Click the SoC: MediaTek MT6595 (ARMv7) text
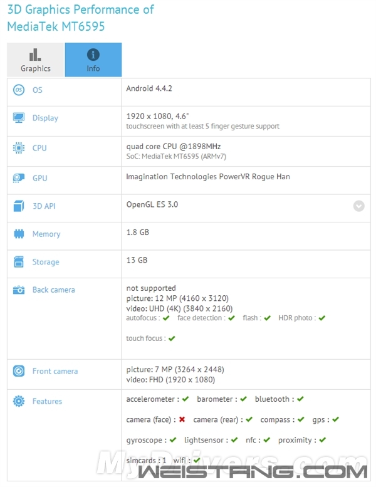Image resolution: width=376 pixels, height=487 pixels. pos(176,157)
